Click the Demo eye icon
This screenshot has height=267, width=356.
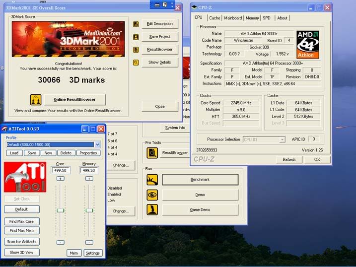pos(152,195)
